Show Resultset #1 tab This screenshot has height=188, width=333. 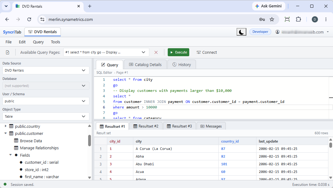click(x=112, y=126)
